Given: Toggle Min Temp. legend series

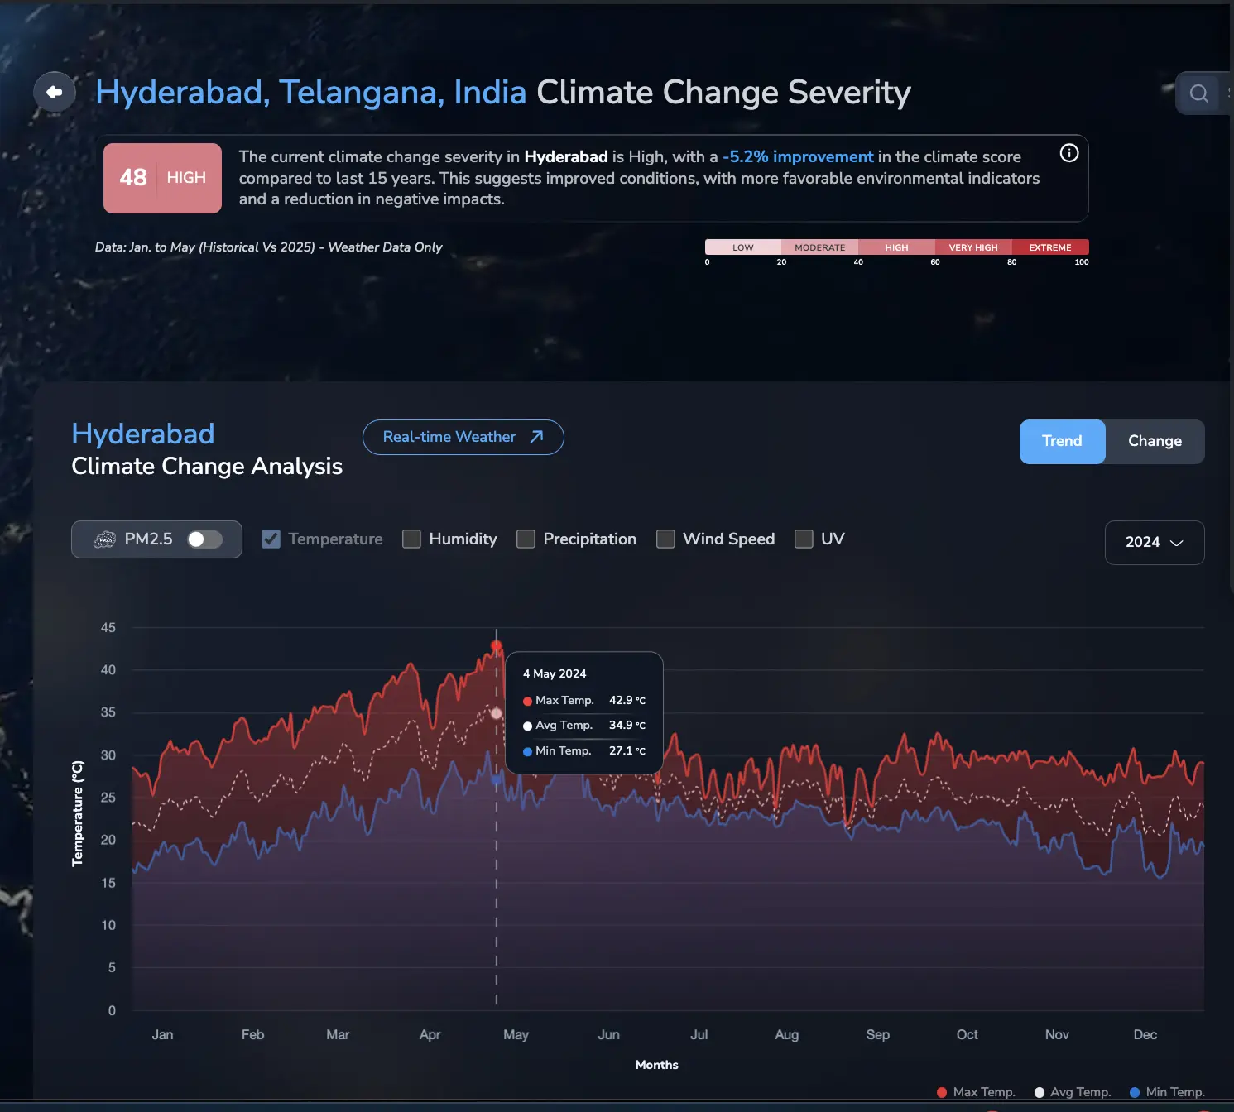Looking at the screenshot, I should pyautogui.click(x=1167, y=1092).
